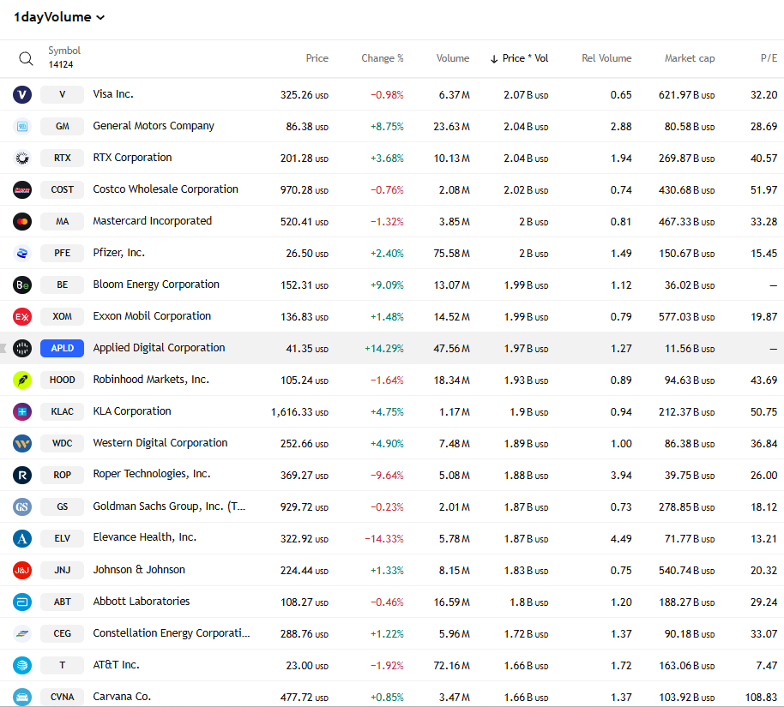
Task: Select the ABT ticker badge
Action: (62, 602)
